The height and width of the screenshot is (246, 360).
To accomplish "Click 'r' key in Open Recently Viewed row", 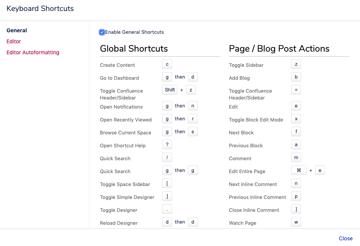I will 193,119.
